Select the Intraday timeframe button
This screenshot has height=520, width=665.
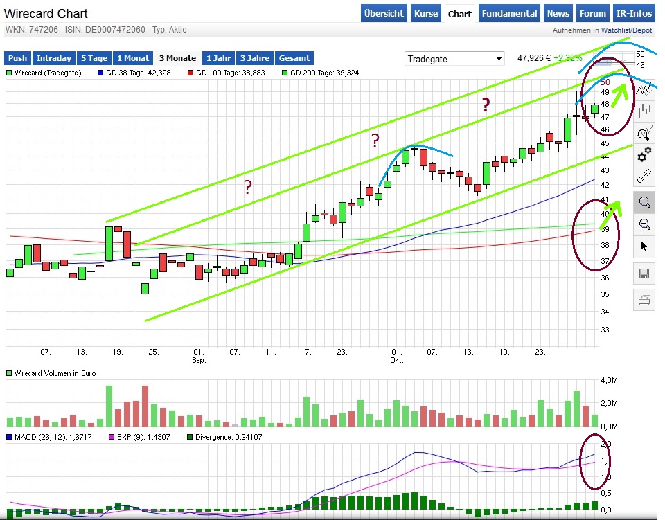point(53,58)
